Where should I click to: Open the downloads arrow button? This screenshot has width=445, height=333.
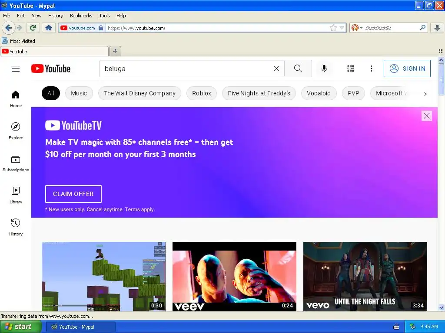point(437,28)
